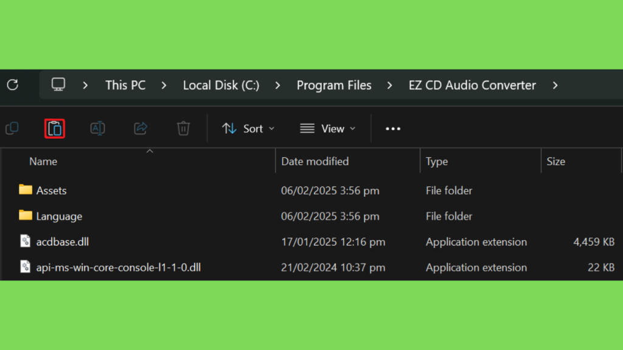Click the Share icon in toolbar

pos(141,128)
